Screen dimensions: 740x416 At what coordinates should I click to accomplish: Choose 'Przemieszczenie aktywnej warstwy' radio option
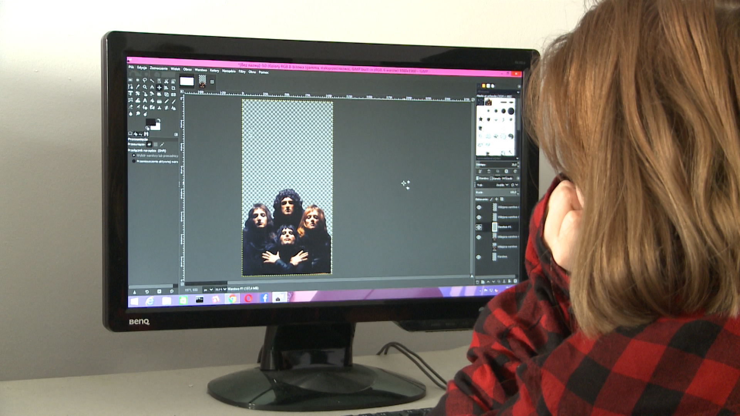tap(134, 161)
